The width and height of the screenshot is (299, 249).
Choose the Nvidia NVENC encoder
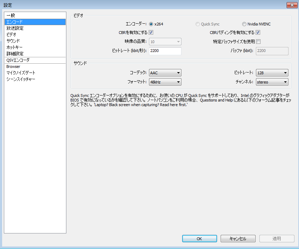244,24
